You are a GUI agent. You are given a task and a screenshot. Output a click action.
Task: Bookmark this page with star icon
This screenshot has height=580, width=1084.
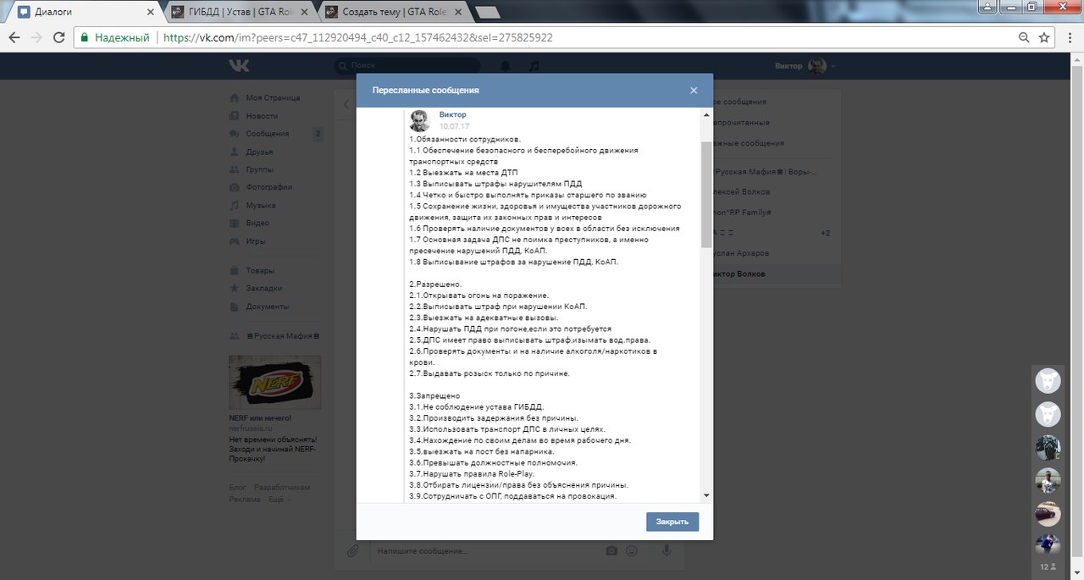coord(1044,37)
